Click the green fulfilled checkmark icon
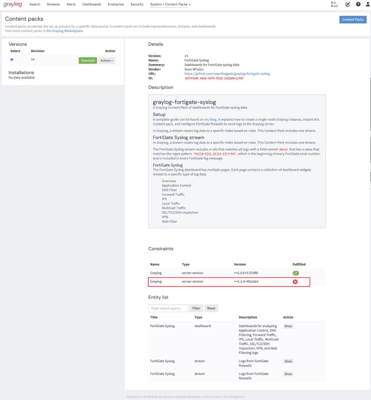 click(x=296, y=273)
